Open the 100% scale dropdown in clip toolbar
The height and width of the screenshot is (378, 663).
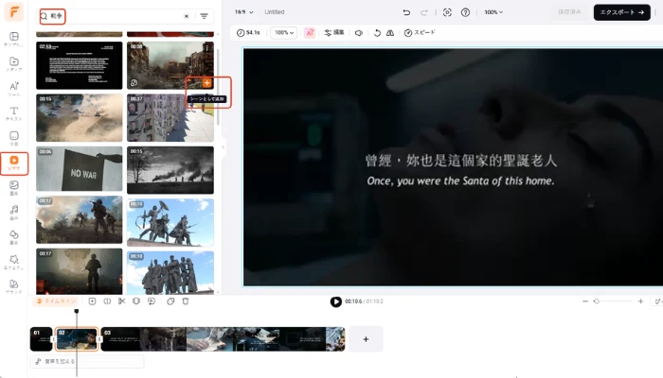pos(284,32)
